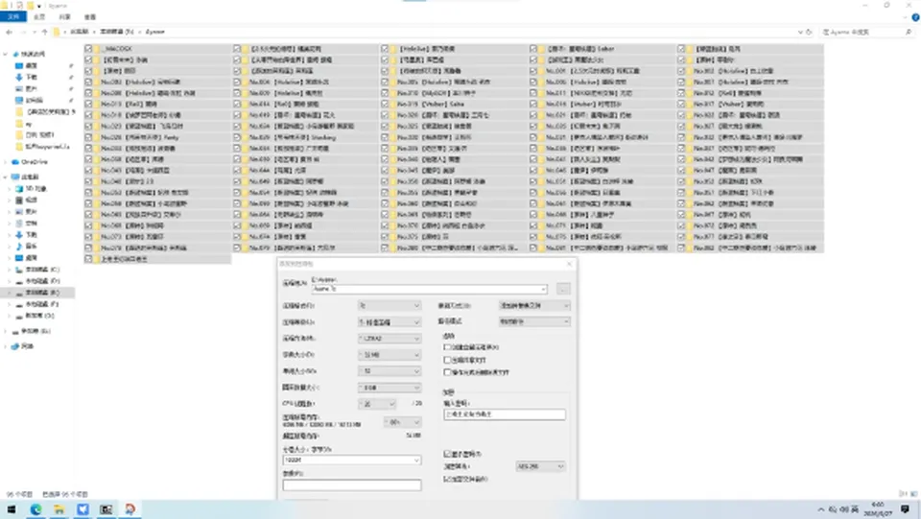The height and width of the screenshot is (519, 921).
Task: Open the Windows Start menu
Action: click(x=12, y=509)
